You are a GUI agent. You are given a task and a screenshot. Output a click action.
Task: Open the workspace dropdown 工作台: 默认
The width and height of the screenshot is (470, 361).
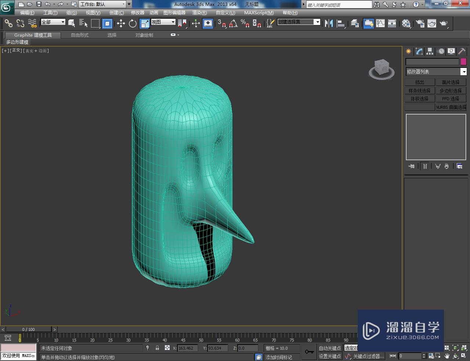[103, 4]
